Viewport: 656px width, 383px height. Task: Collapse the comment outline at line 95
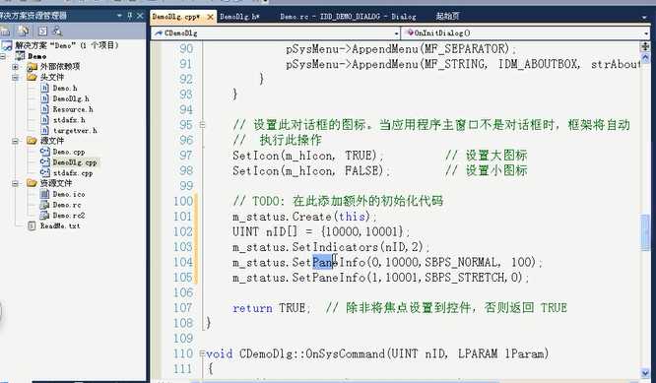tap(203, 125)
